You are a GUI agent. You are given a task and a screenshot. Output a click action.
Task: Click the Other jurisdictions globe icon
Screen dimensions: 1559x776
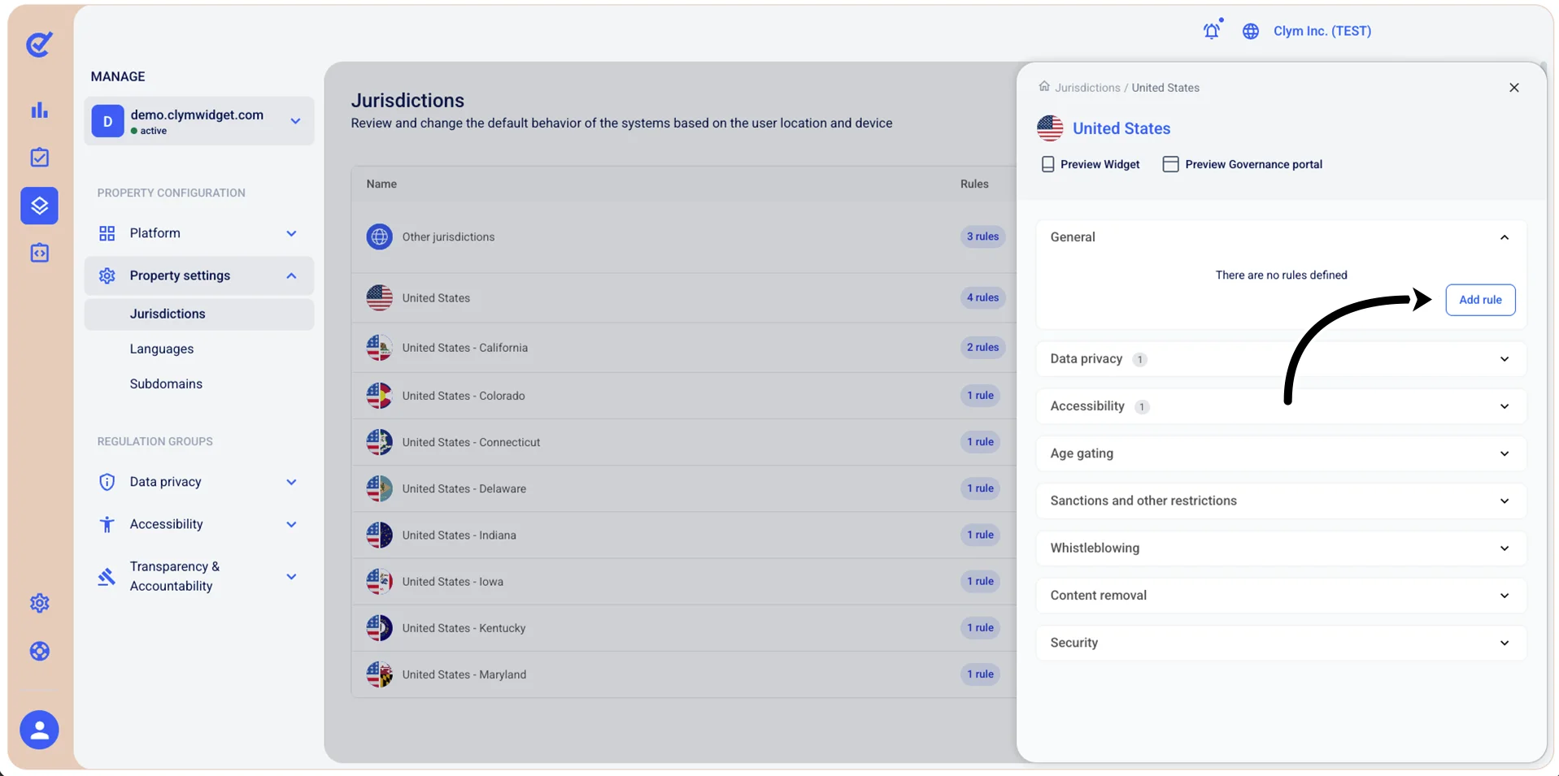click(379, 236)
